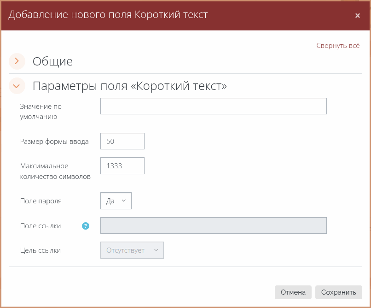
Task: Click the «Цель ссылки» label
Action: click(41, 250)
